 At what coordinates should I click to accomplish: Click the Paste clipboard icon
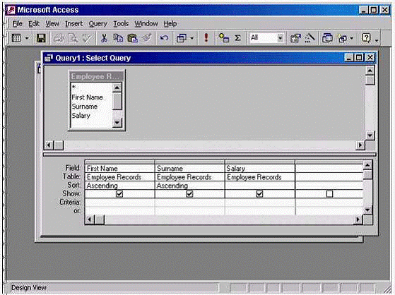pyautogui.click(x=133, y=38)
